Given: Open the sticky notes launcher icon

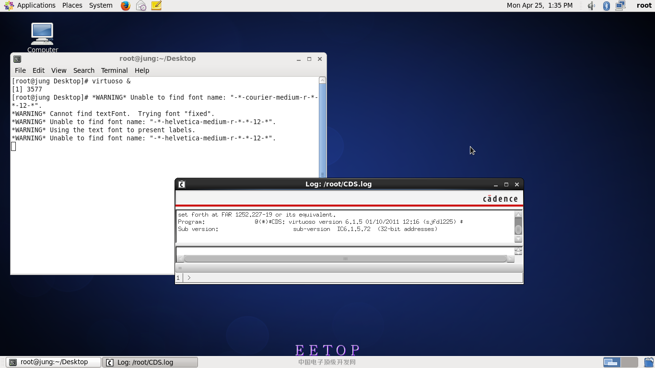Looking at the screenshot, I should 156,6.
